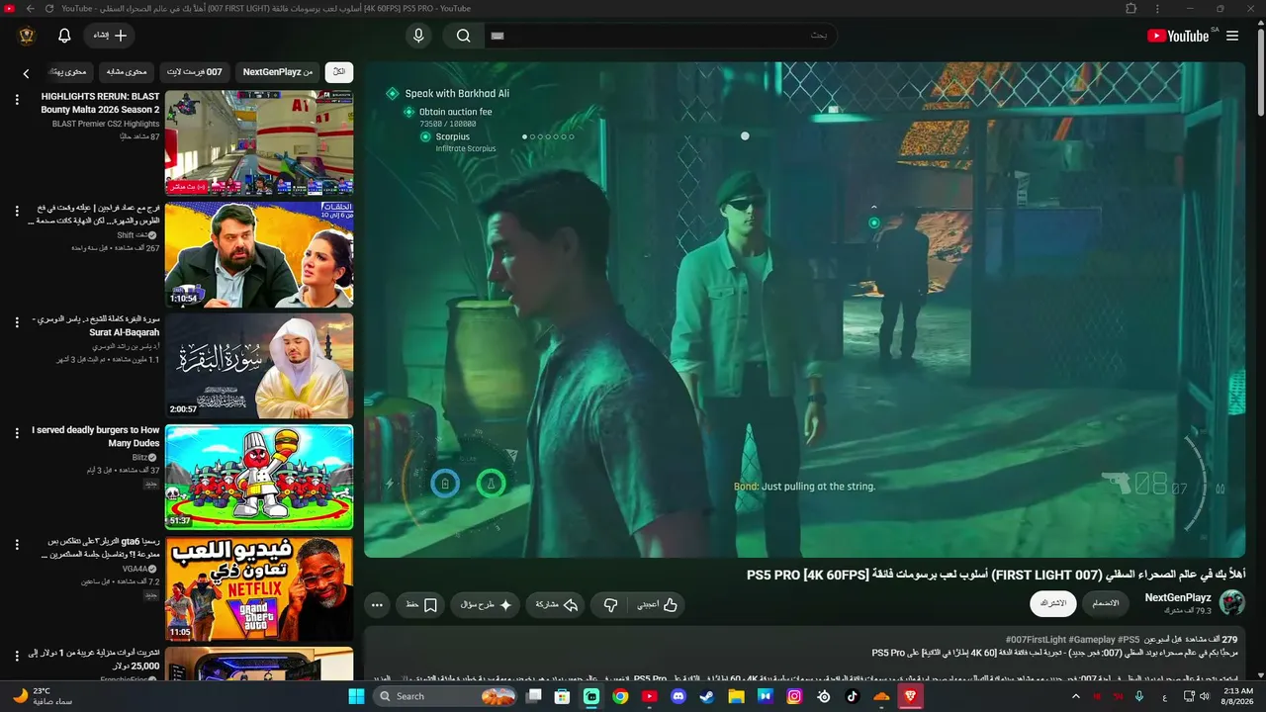
Task: Open options menu for the VGA4A gta6 video
Action: (16, 545)
